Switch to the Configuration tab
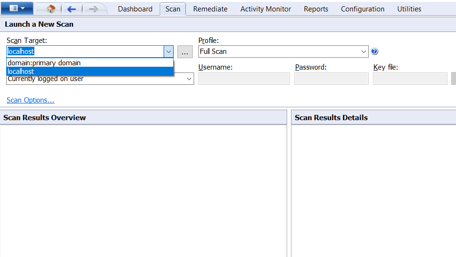 point(363,9)
